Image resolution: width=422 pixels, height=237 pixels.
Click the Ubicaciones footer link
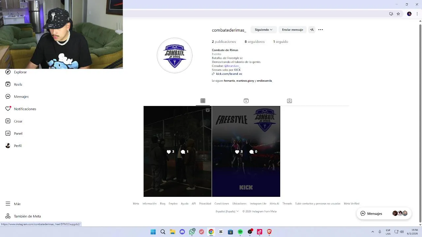click(x=239, y=204)
